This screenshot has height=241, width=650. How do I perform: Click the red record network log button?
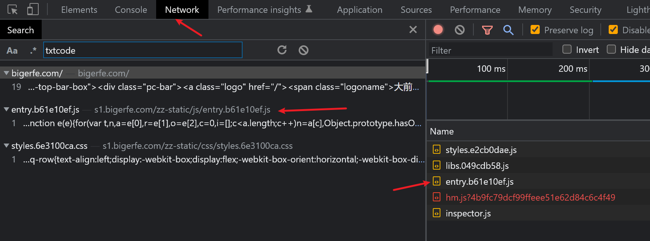438,30
